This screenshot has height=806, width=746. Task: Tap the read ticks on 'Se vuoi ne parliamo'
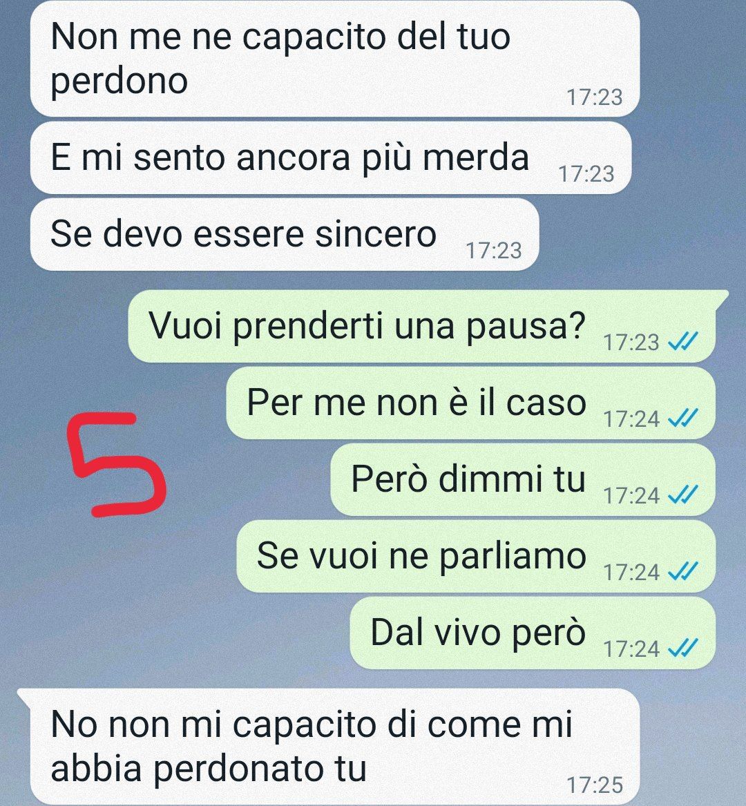(x=682, y=571)
